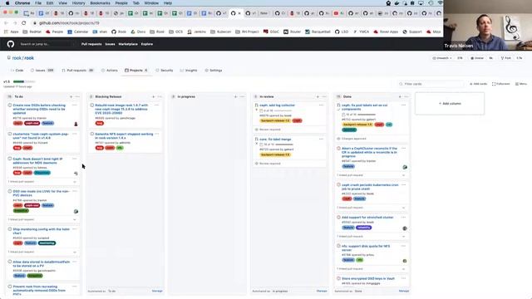
Task: Open menu on 'core: fix label merge' card
Action: click(x=321, y=139)
